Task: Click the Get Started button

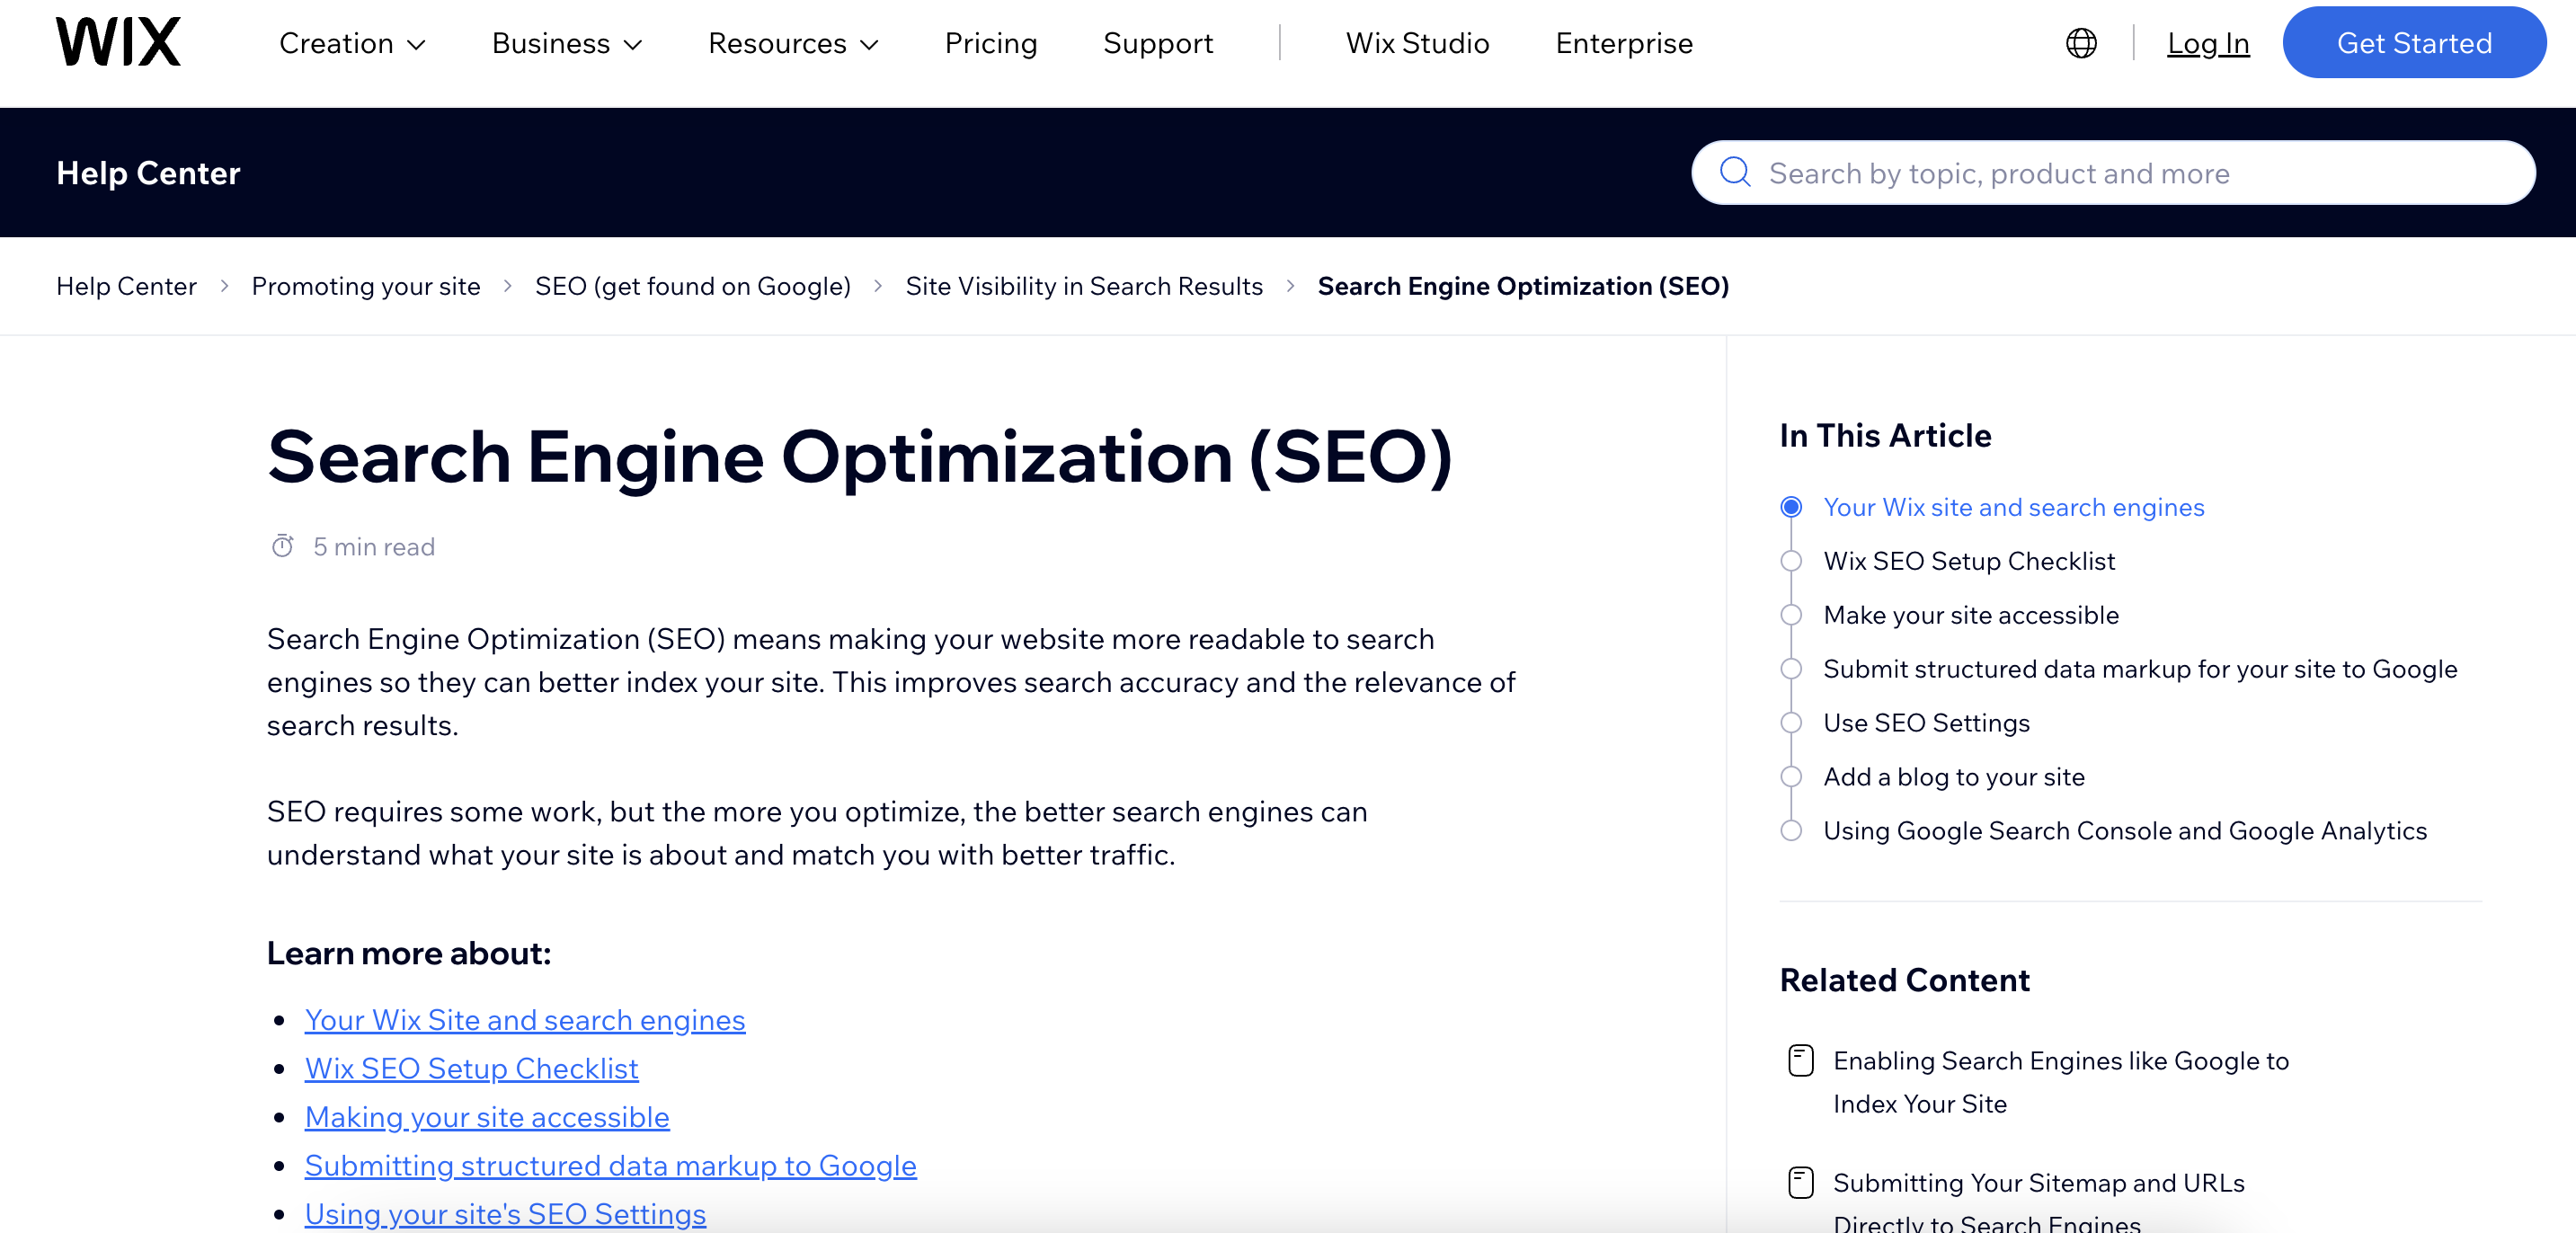Action: pos(2414,43)
